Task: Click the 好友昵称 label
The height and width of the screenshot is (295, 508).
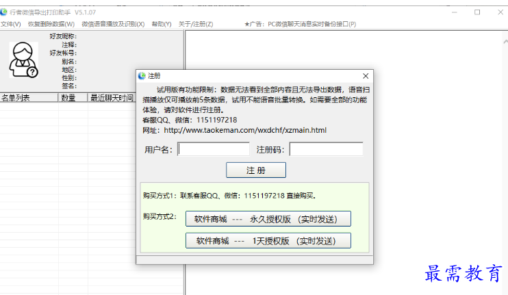Action: tap(63, 36)
